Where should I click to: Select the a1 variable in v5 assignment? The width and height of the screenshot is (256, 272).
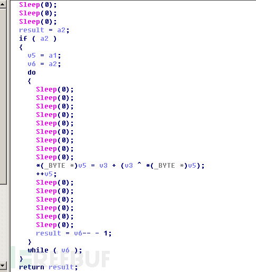click(x=53, y=56)
